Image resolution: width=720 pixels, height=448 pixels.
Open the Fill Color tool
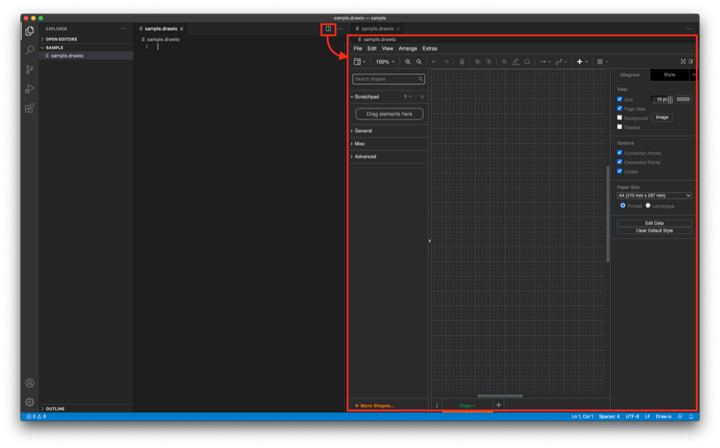505,61
